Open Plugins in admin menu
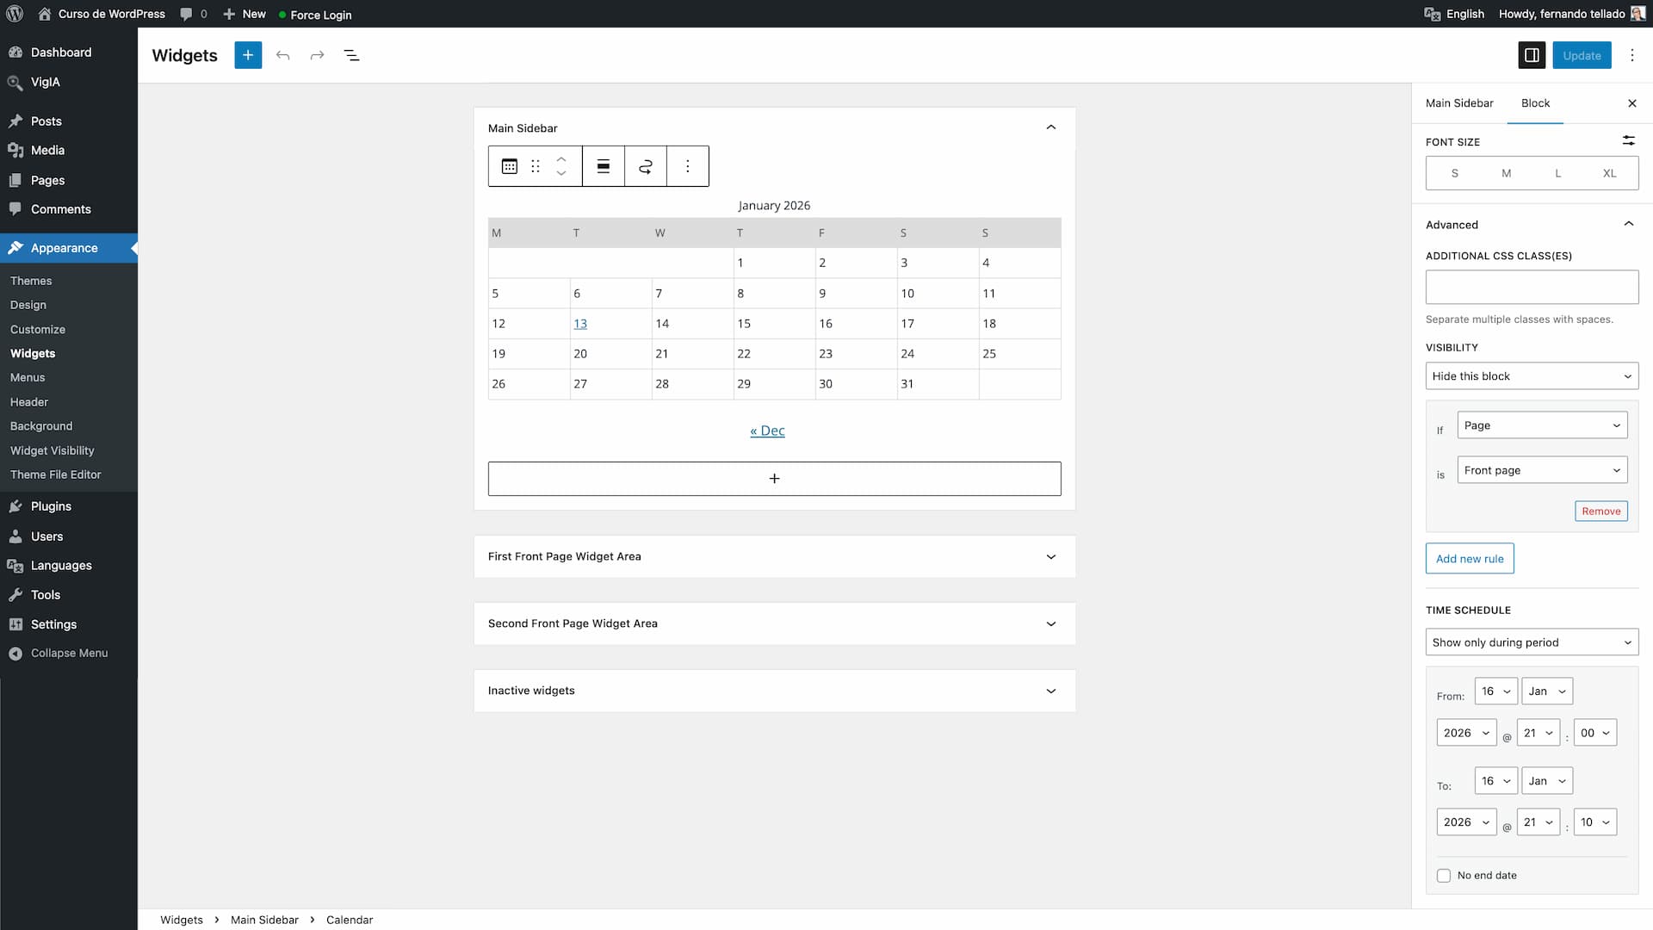The image size is (1653, 930). [51, 506]
